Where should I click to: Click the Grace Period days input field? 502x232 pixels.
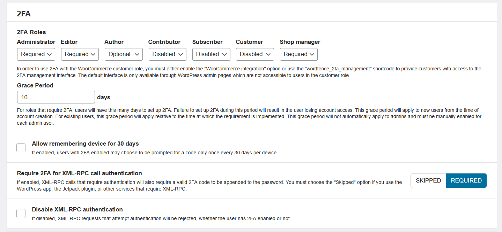tap(56, 97)
